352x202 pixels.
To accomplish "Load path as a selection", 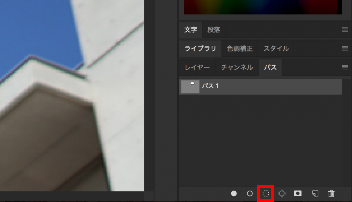I will [x=266, y=193].
